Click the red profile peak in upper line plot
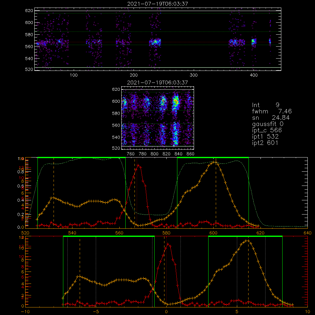 tap(138, 165)
